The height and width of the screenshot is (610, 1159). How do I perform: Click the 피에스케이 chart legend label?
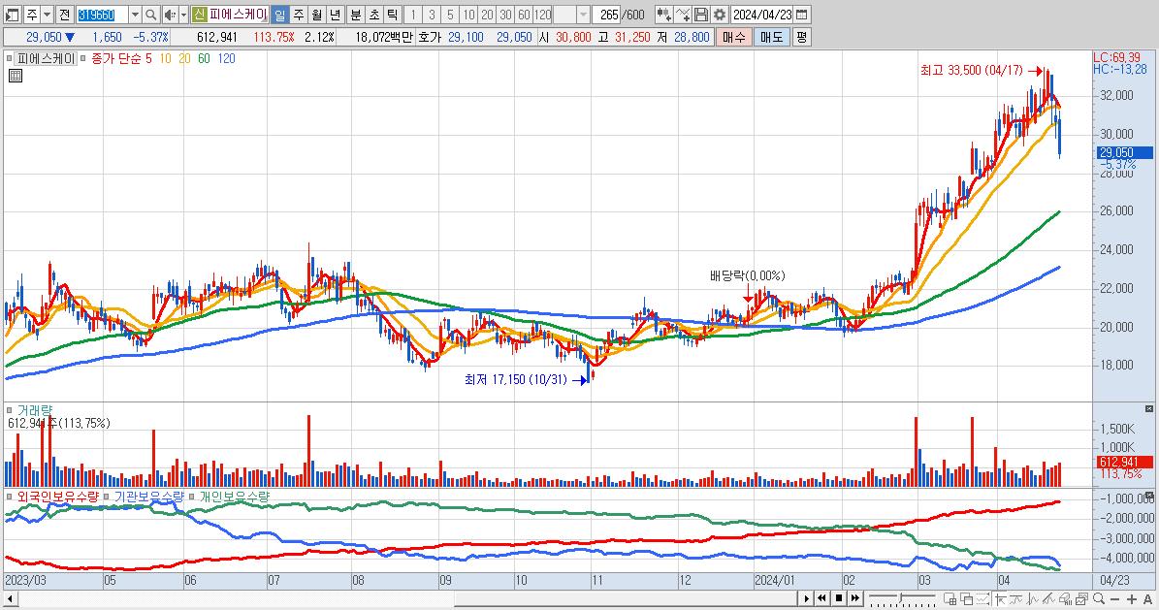(46, 58)
